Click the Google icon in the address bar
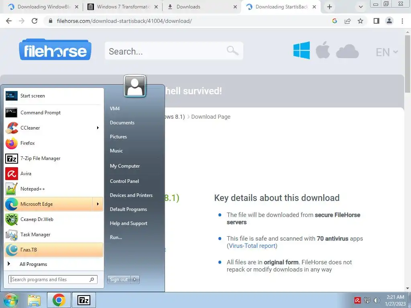The height and width of the screenshot is (308, 411). (x=334, y=21)
